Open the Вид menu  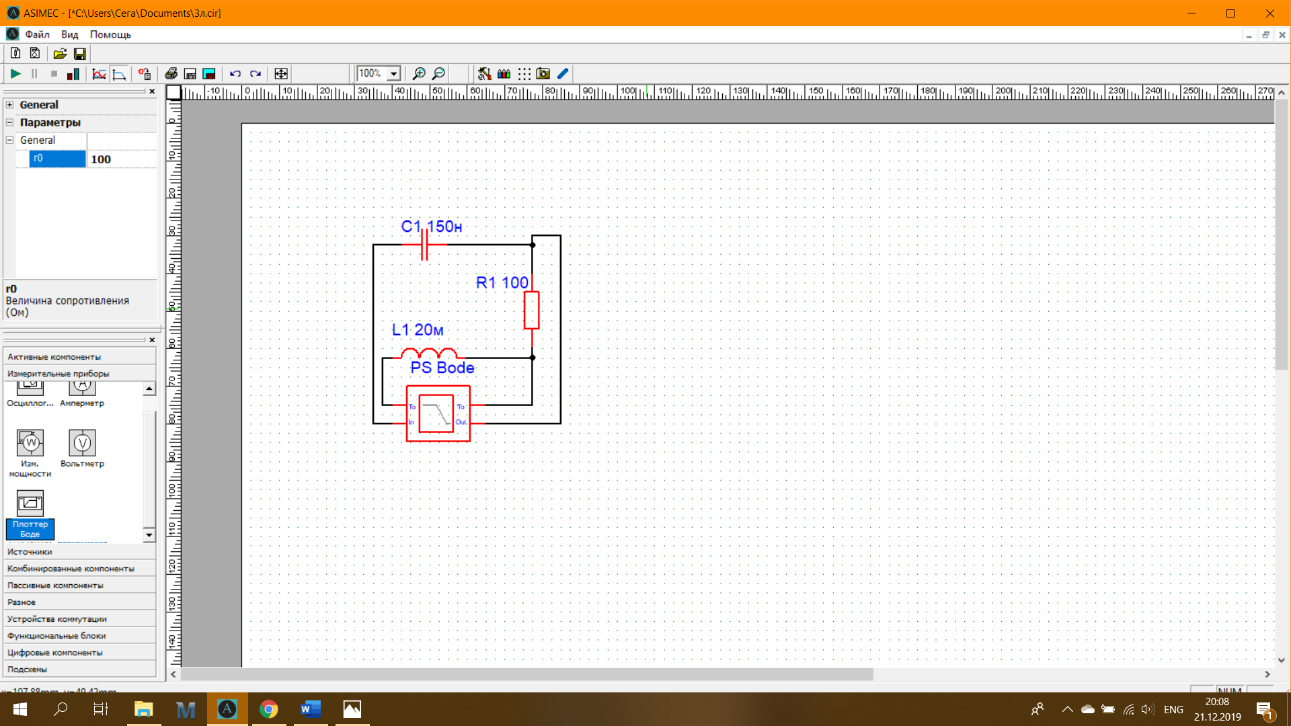pyautogui.click(x=69, y=34)
